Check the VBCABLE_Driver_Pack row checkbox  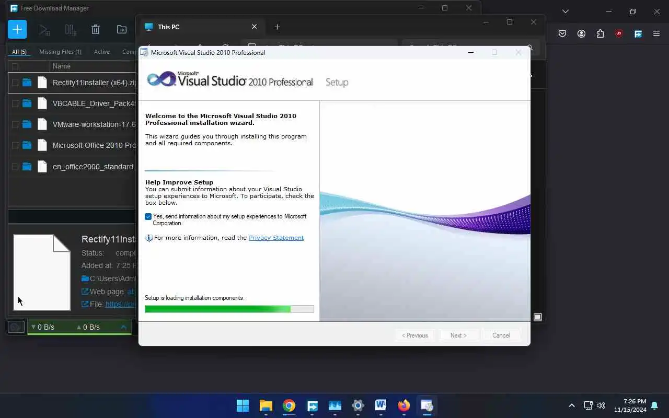pyautogui.click(x=15, y=103)
